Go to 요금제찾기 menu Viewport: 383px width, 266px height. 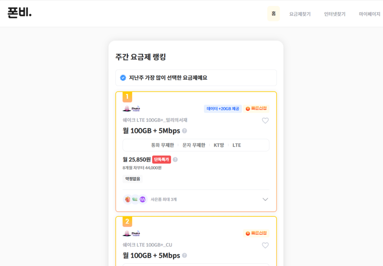(x=300, y=14)
